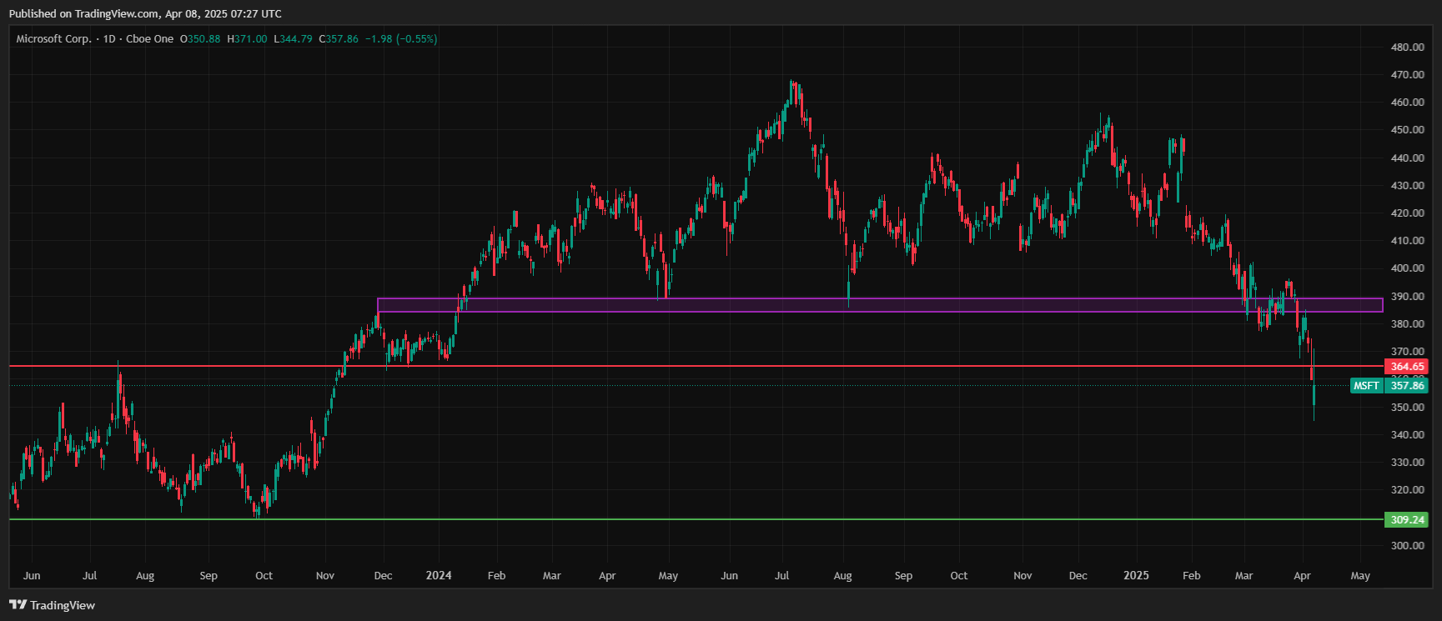Click the 410.00 price axis label
Viewport: 1442px width, 621px height.
coord(1408,241)
